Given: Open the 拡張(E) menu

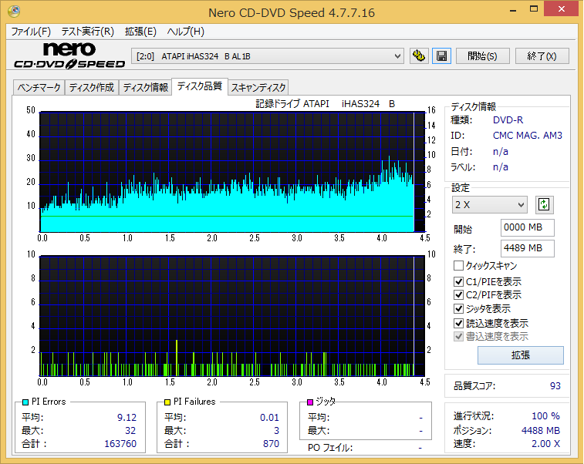Looking at the screenshot, I should coord(140,32).
